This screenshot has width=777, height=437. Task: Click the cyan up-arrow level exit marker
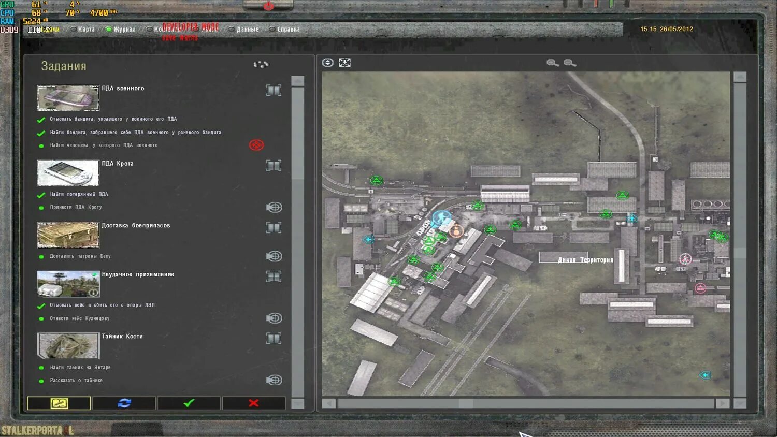pyautogui.click(x=632, y=218)
